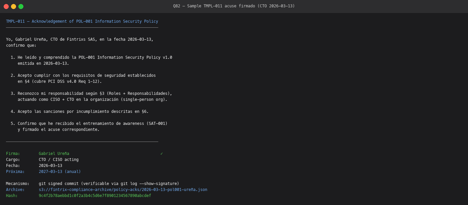Click the Fecha value '2026-03-13'
The image size is (468, 205).
pyautogui.click(x=50, y=166)
